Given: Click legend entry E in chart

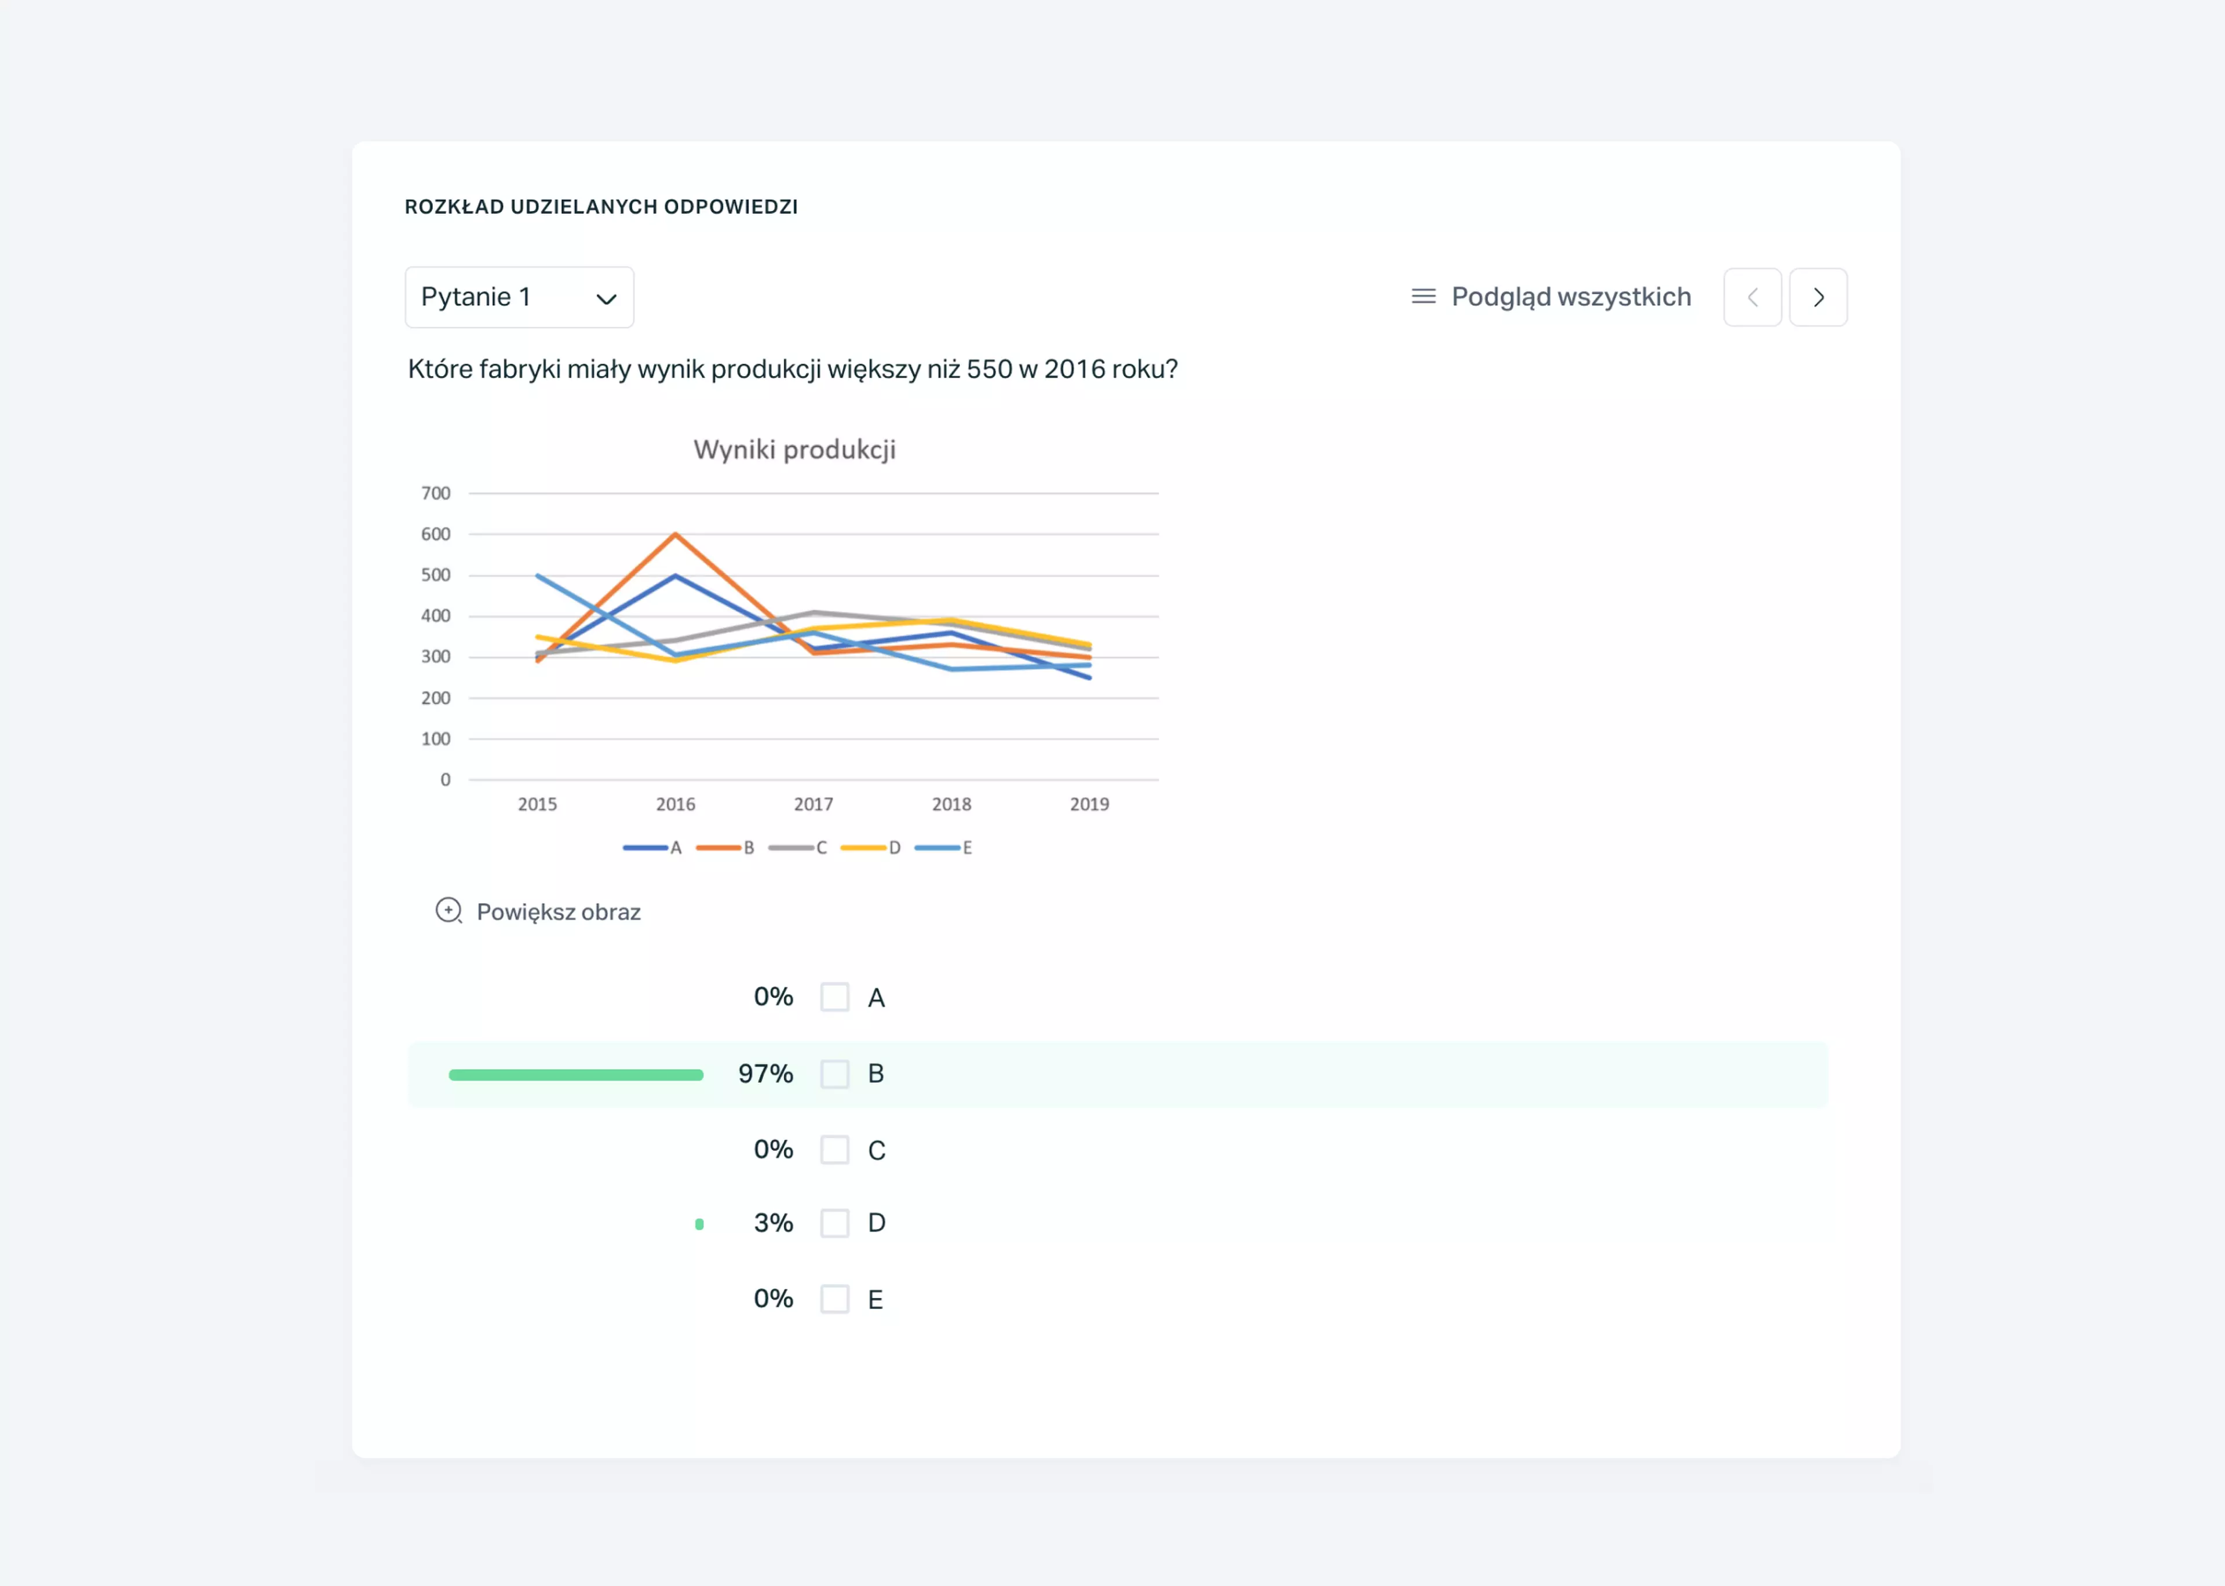Looking at the screenshot, I should (x=943, y=848).
